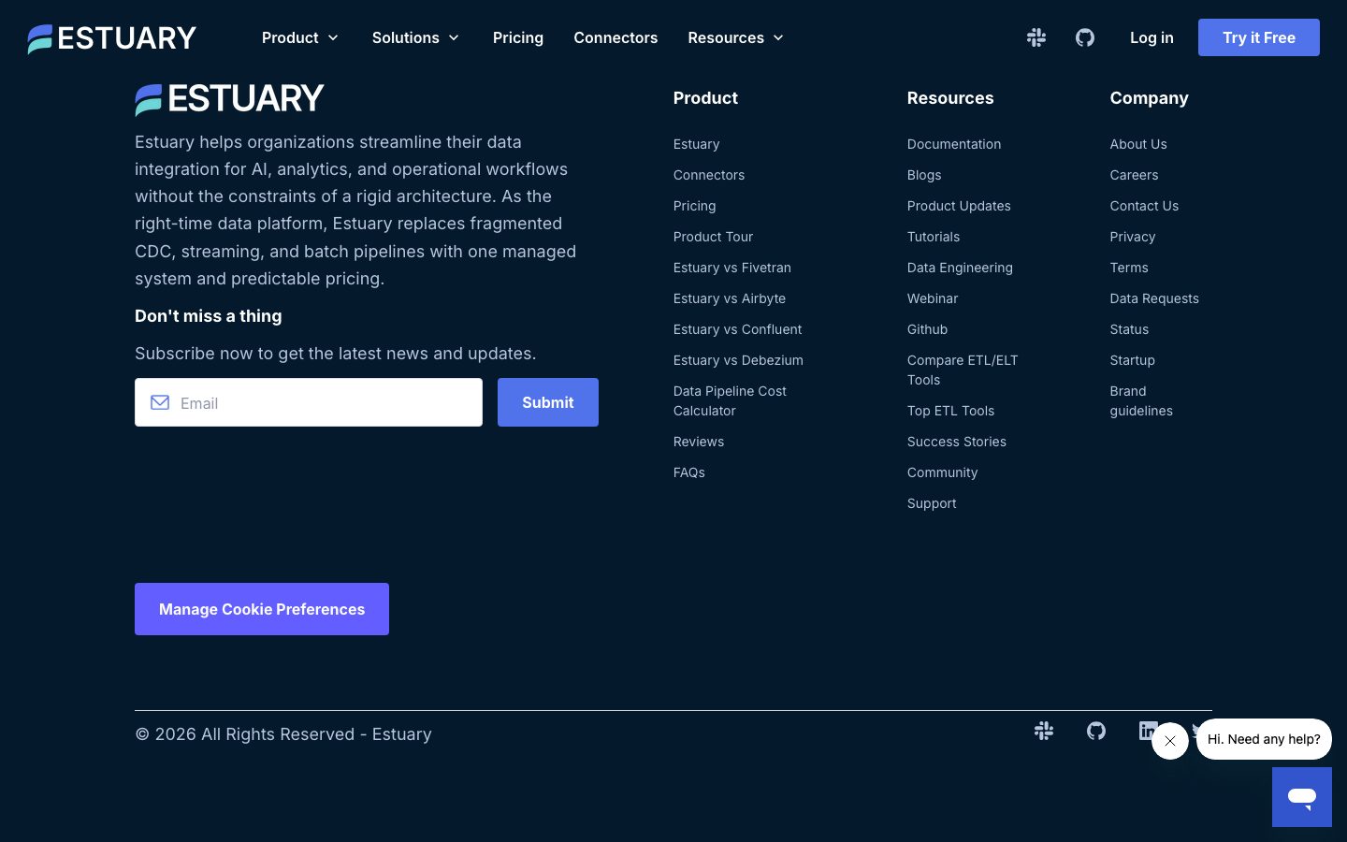Open the chat widget launcher

pos(1302,797)
